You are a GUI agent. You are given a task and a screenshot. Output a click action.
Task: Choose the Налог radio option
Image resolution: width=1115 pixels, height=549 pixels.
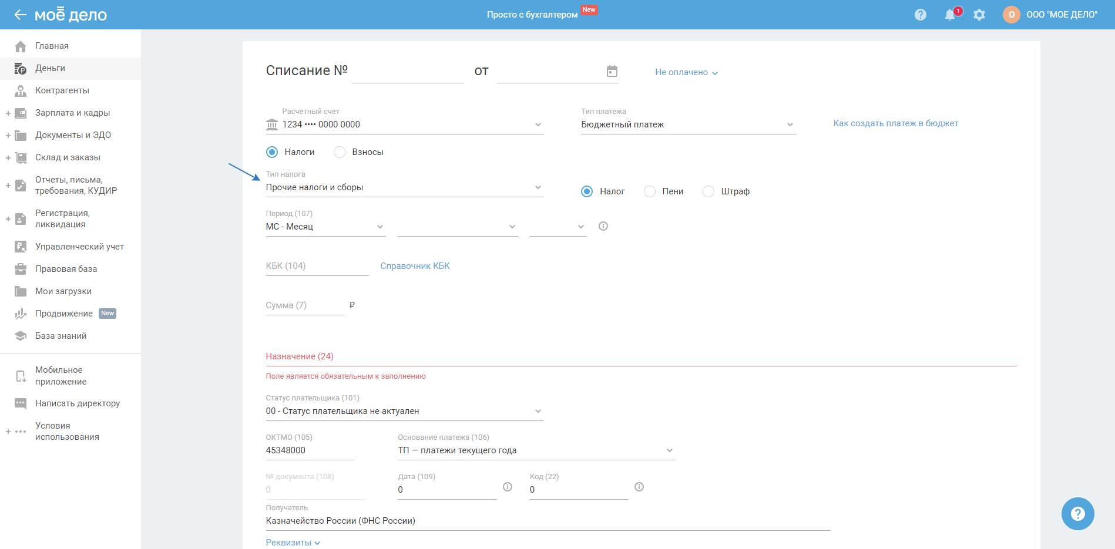(x=587, y=191)
